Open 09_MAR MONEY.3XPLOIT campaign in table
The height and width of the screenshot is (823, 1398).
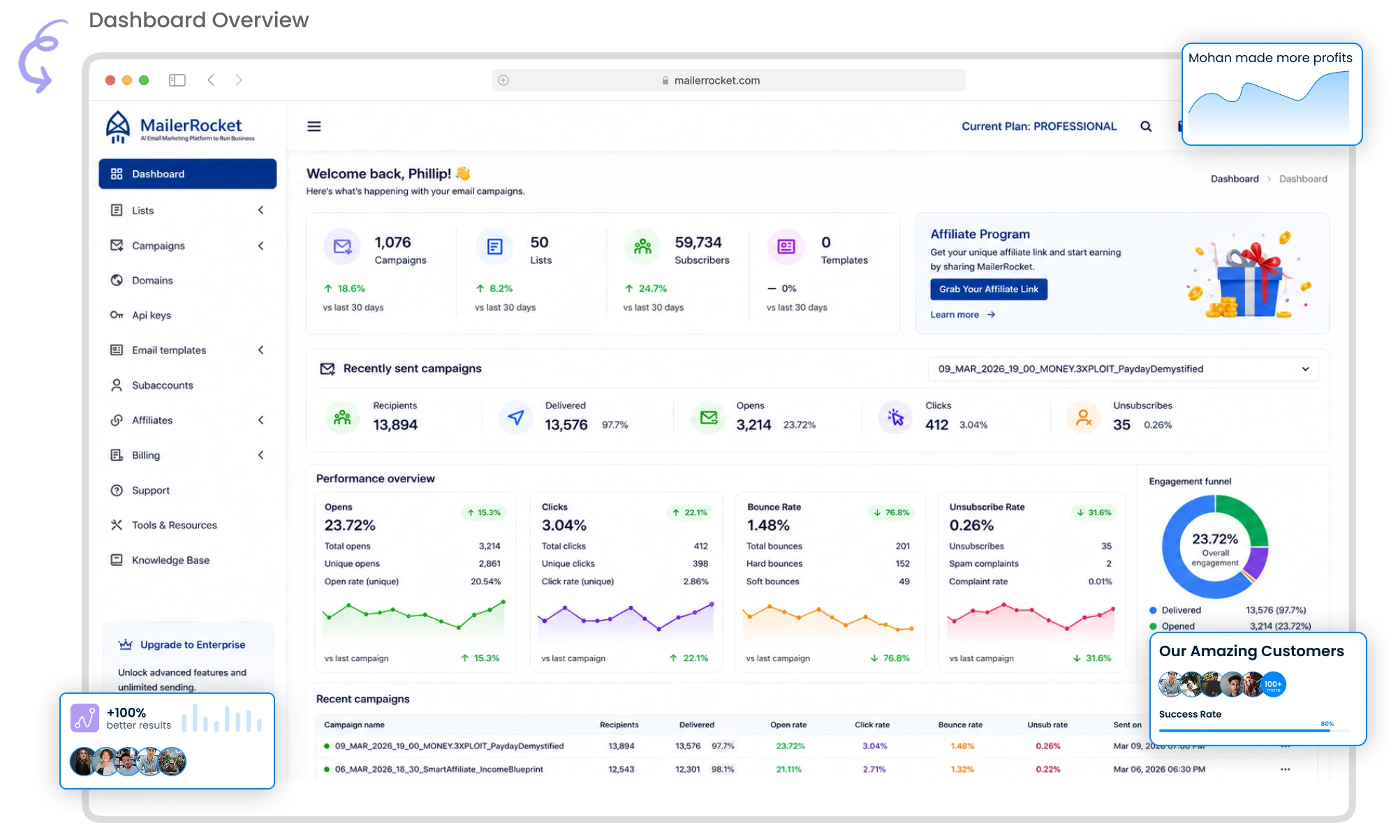(x=449, y=746)
